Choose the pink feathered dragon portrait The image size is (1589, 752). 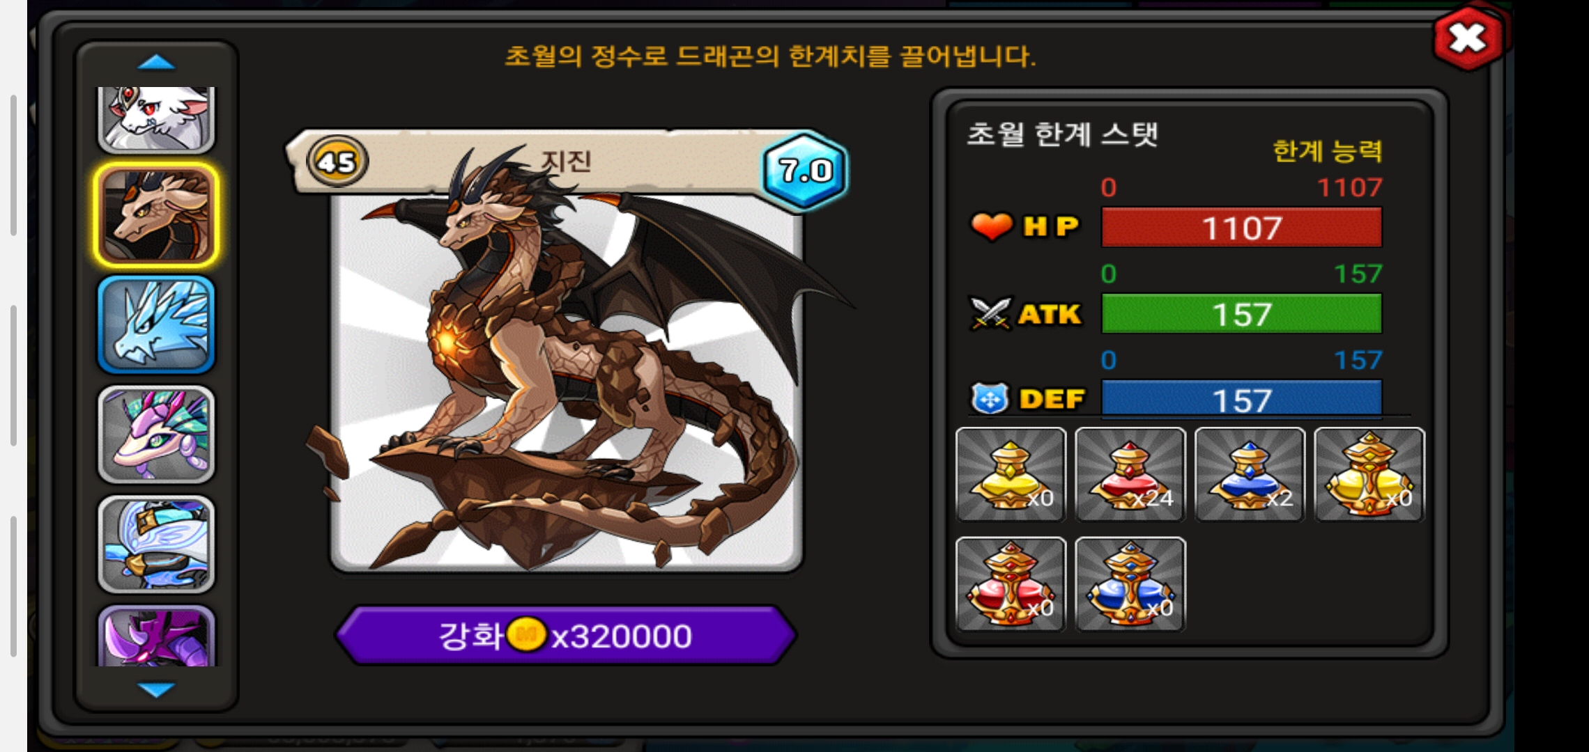[156, 434]
